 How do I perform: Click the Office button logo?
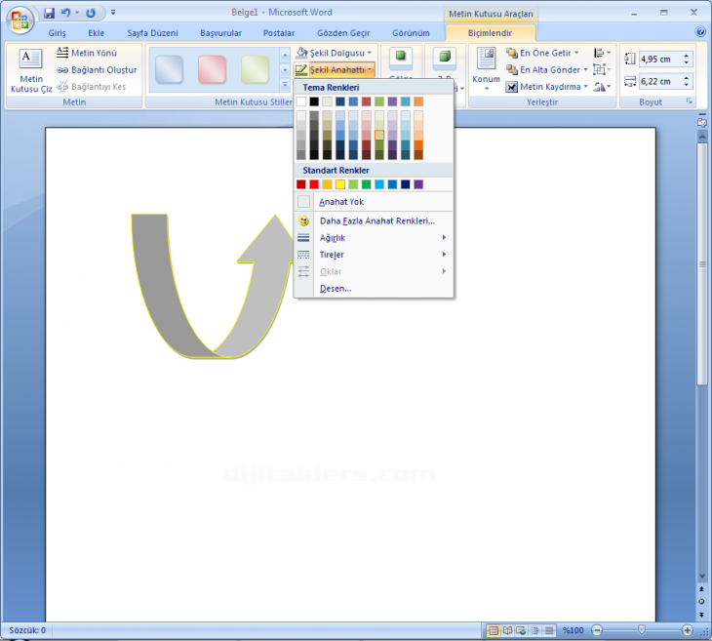tap(20, 20)
